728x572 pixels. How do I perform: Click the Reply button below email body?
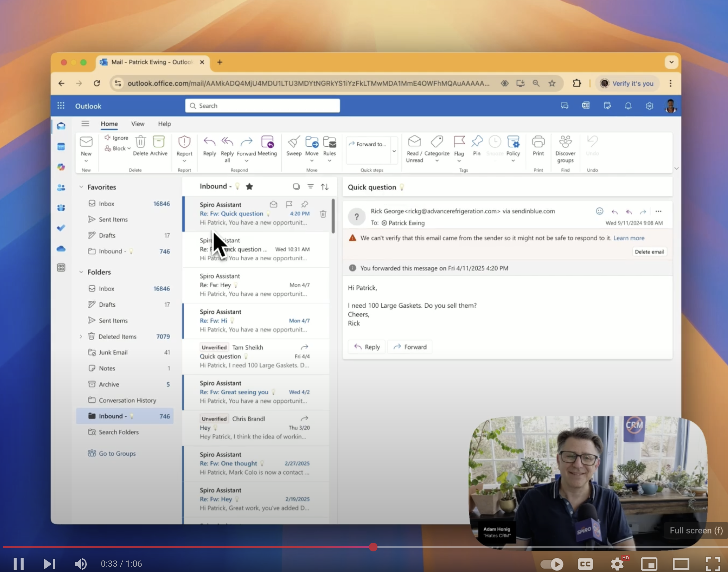(x=367, y=347)
